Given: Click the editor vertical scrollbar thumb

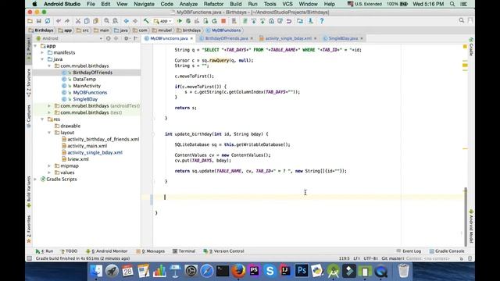Looking at the screenshot, I should coord(466,217).
